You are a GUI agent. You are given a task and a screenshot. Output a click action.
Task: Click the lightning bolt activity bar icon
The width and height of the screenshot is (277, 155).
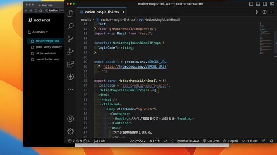tap(70, 77)
